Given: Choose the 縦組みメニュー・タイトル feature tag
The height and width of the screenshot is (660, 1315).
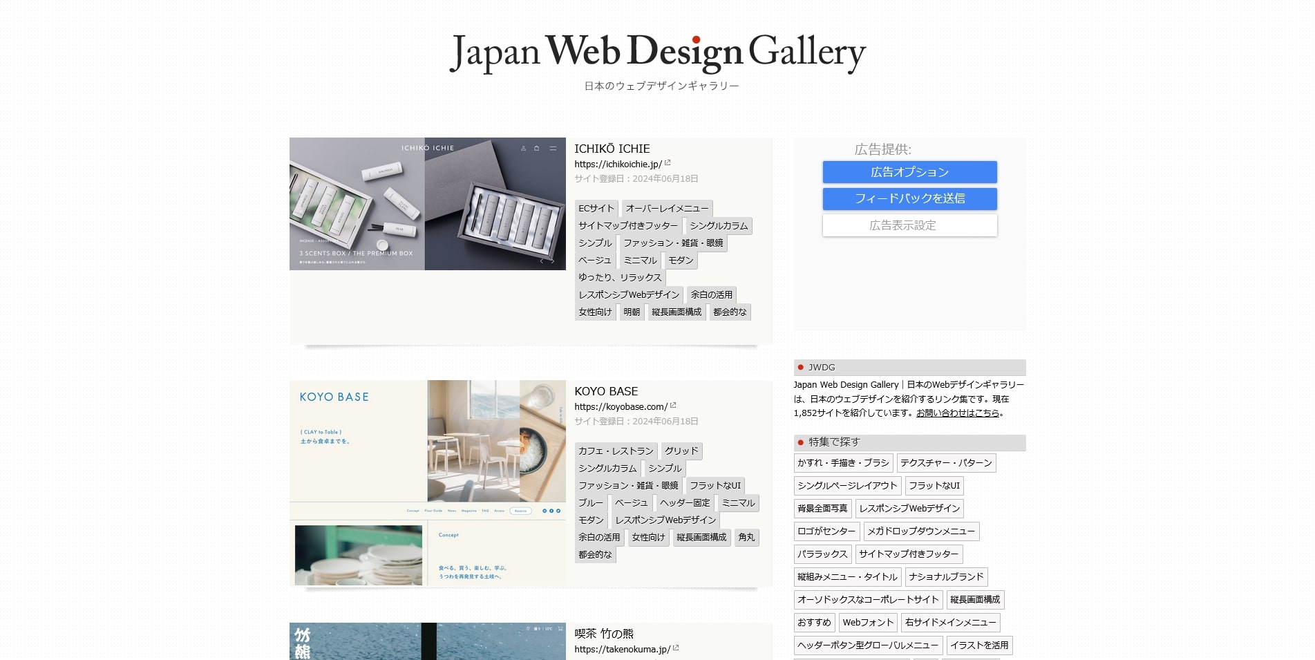Looking at the screenshot, I should (x=847, y=577).
